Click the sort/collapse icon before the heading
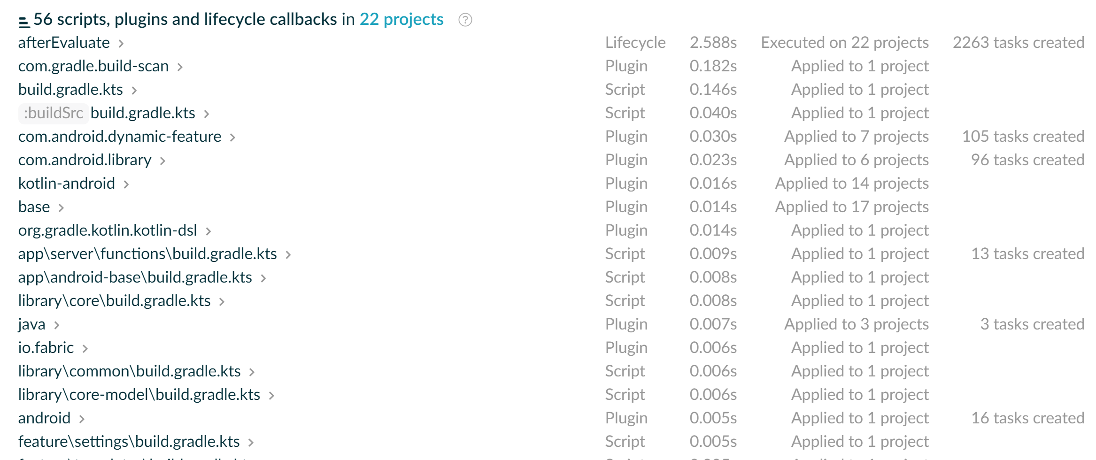 pyautogui.click(x=23, y=21)
